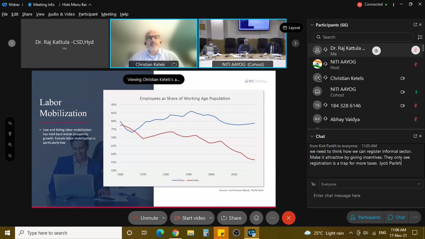Image resolution: width=425 pixels, height=239 pixels.
Task: Open audio options arrow next to Unmute
Action: (x=163, y=218)
